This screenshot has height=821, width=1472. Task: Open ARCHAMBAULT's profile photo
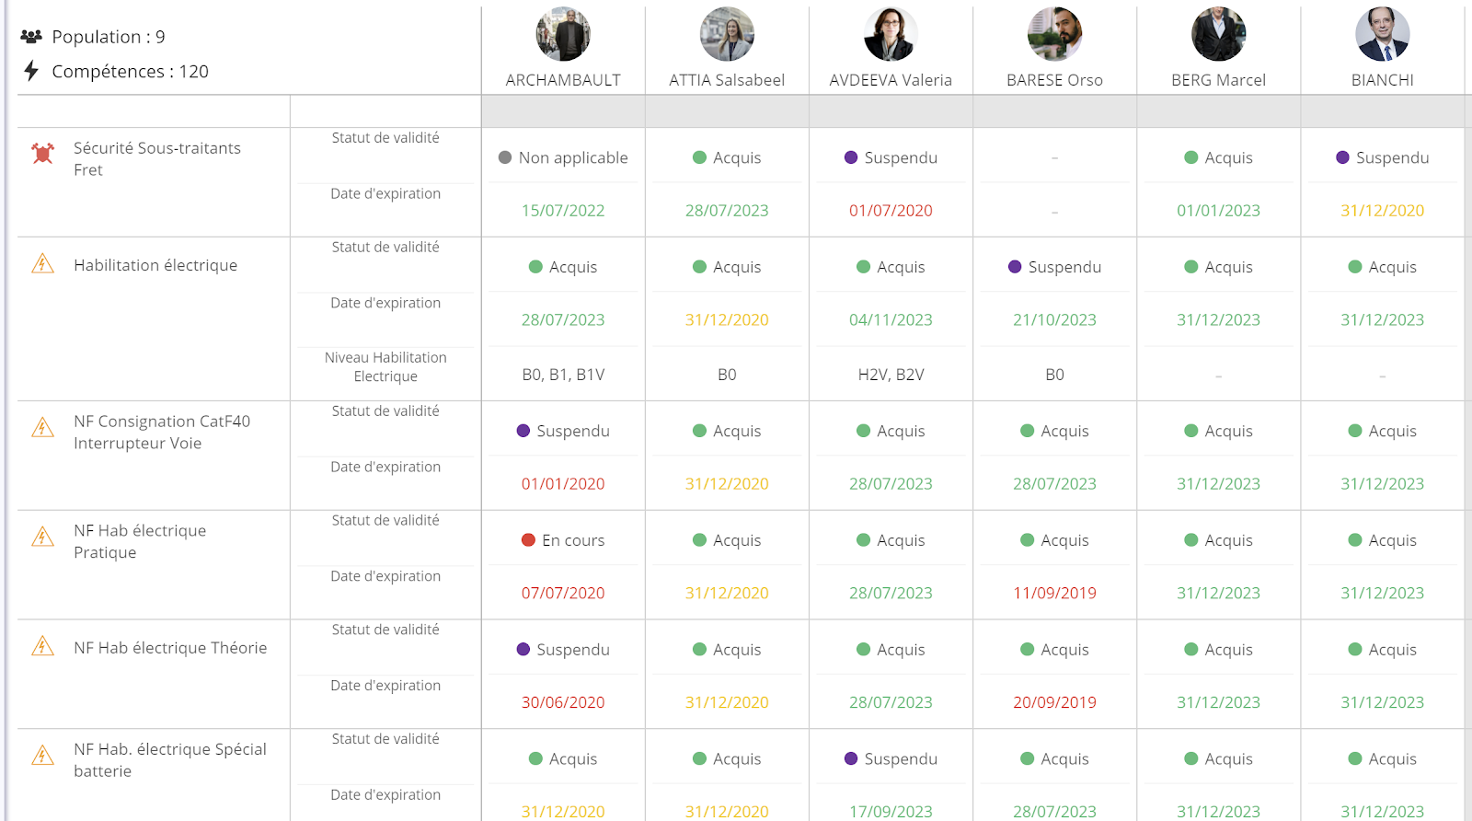563,35
